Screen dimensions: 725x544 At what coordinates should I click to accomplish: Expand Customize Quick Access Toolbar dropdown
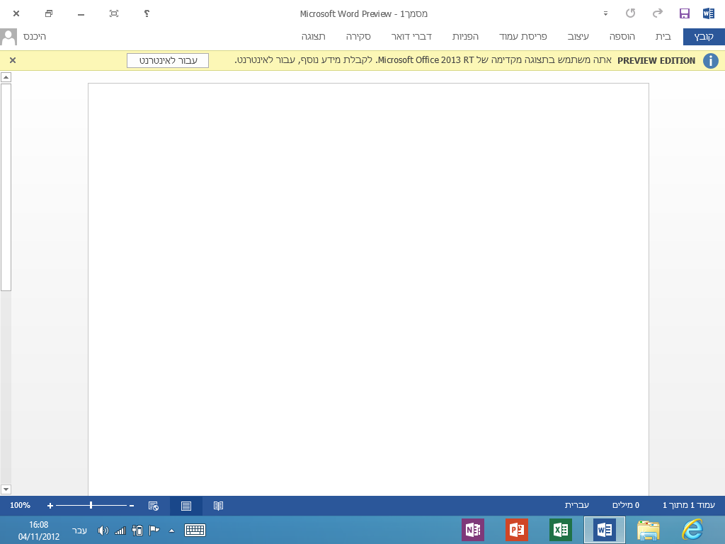coord(605,13)
